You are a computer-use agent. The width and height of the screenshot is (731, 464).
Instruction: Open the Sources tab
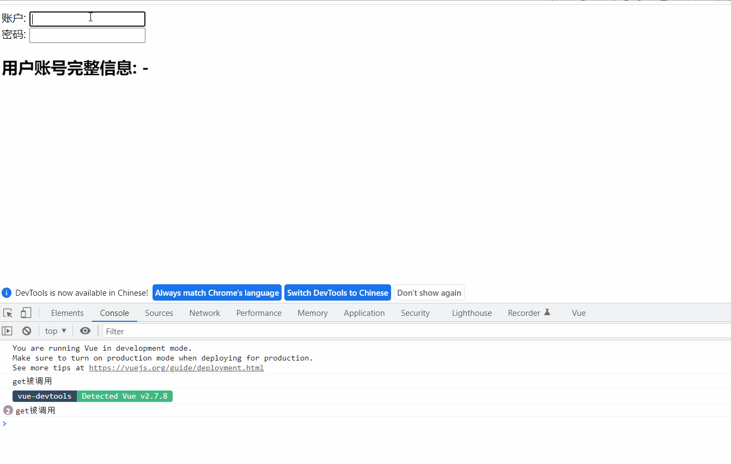click(x=159, y=313)
